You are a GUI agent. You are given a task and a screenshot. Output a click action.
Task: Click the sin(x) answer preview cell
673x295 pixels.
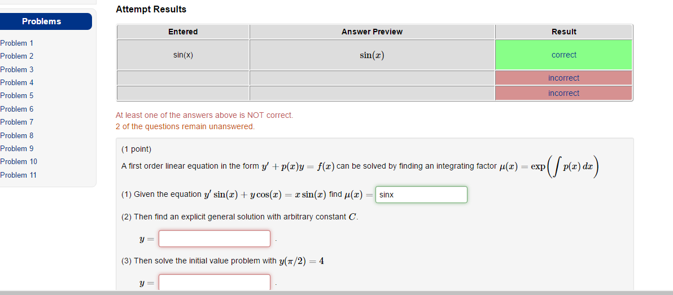click(x=372, y=55)
